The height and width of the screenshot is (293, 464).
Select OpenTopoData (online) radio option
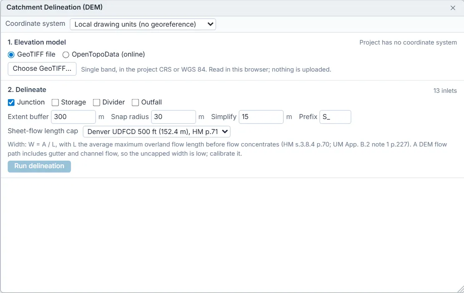(x=66, y=55)
